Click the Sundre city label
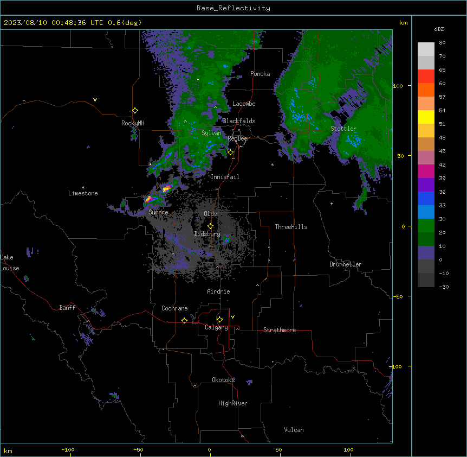Viewport: 467px width, 457px height. click(x=158, y=212)
